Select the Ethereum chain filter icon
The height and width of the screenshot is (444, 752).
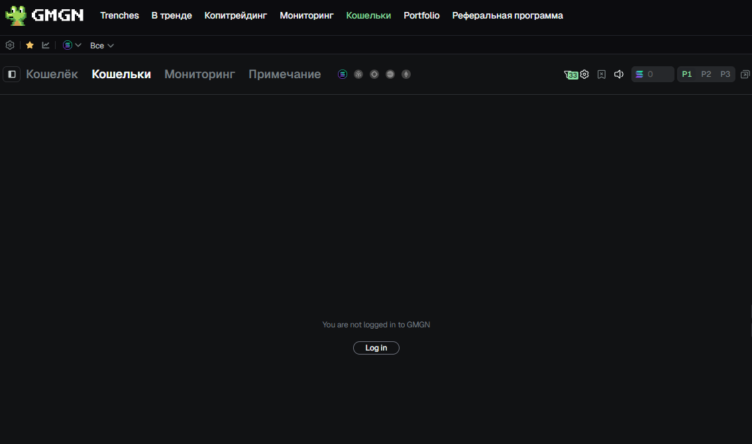(x=406, y=74)
